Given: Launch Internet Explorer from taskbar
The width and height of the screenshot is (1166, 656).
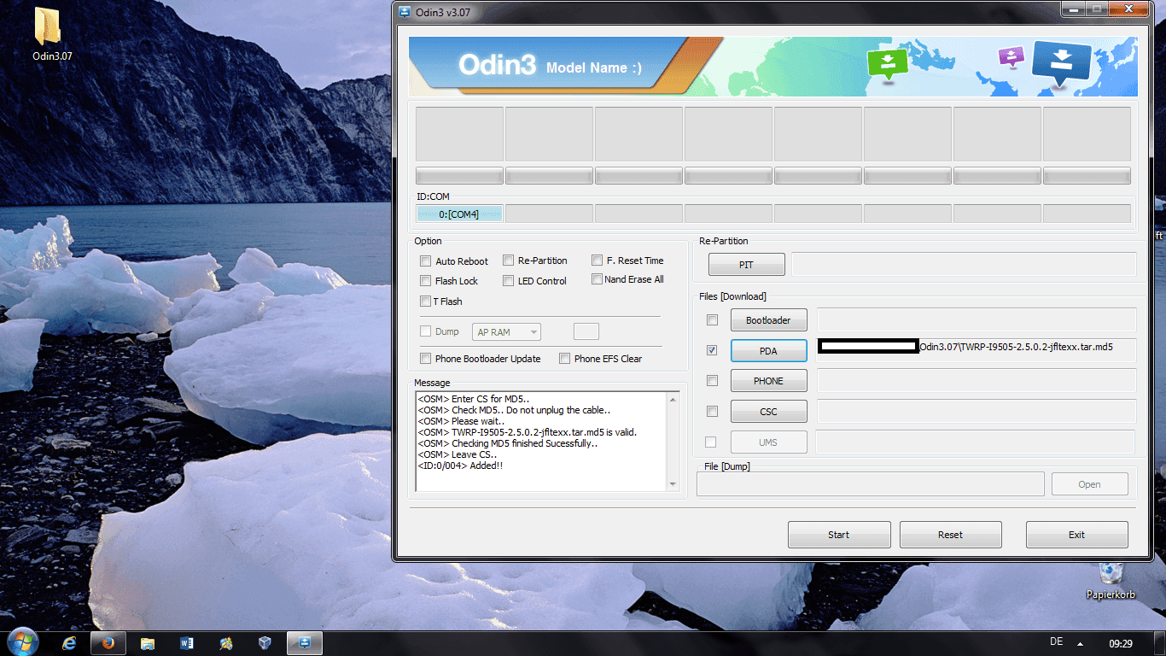Looking at the screenshot, I should point(69,643).
